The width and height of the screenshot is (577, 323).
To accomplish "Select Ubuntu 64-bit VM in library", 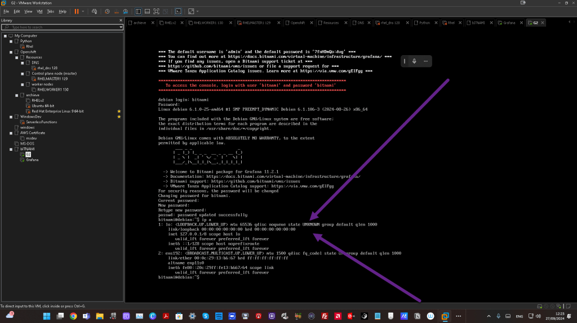I will coord(43,106).
